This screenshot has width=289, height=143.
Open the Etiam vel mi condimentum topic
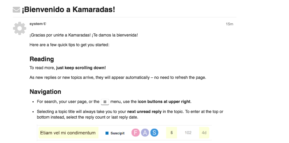[68, 133]
